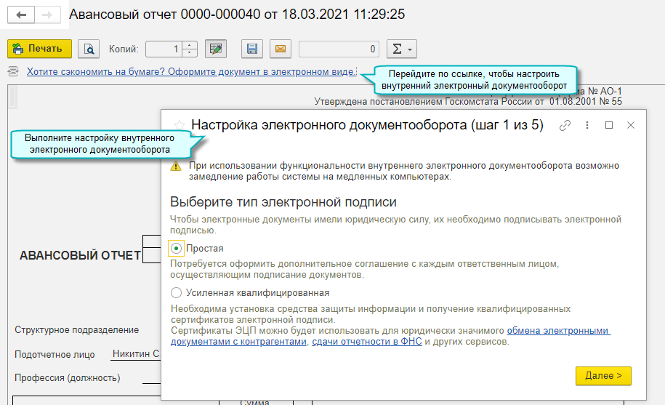
Task: Open the Sigma sum dropdown
Action: click(402, 49)
